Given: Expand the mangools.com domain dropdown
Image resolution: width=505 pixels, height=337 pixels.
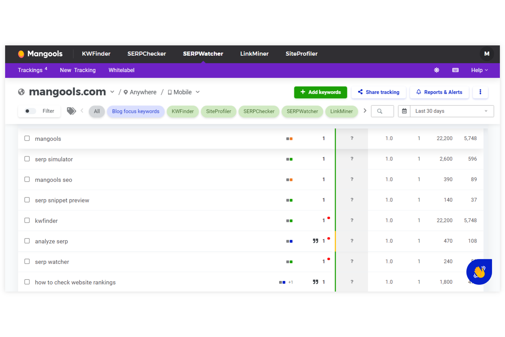Looking at the screenshot, I should pos(112,92).
